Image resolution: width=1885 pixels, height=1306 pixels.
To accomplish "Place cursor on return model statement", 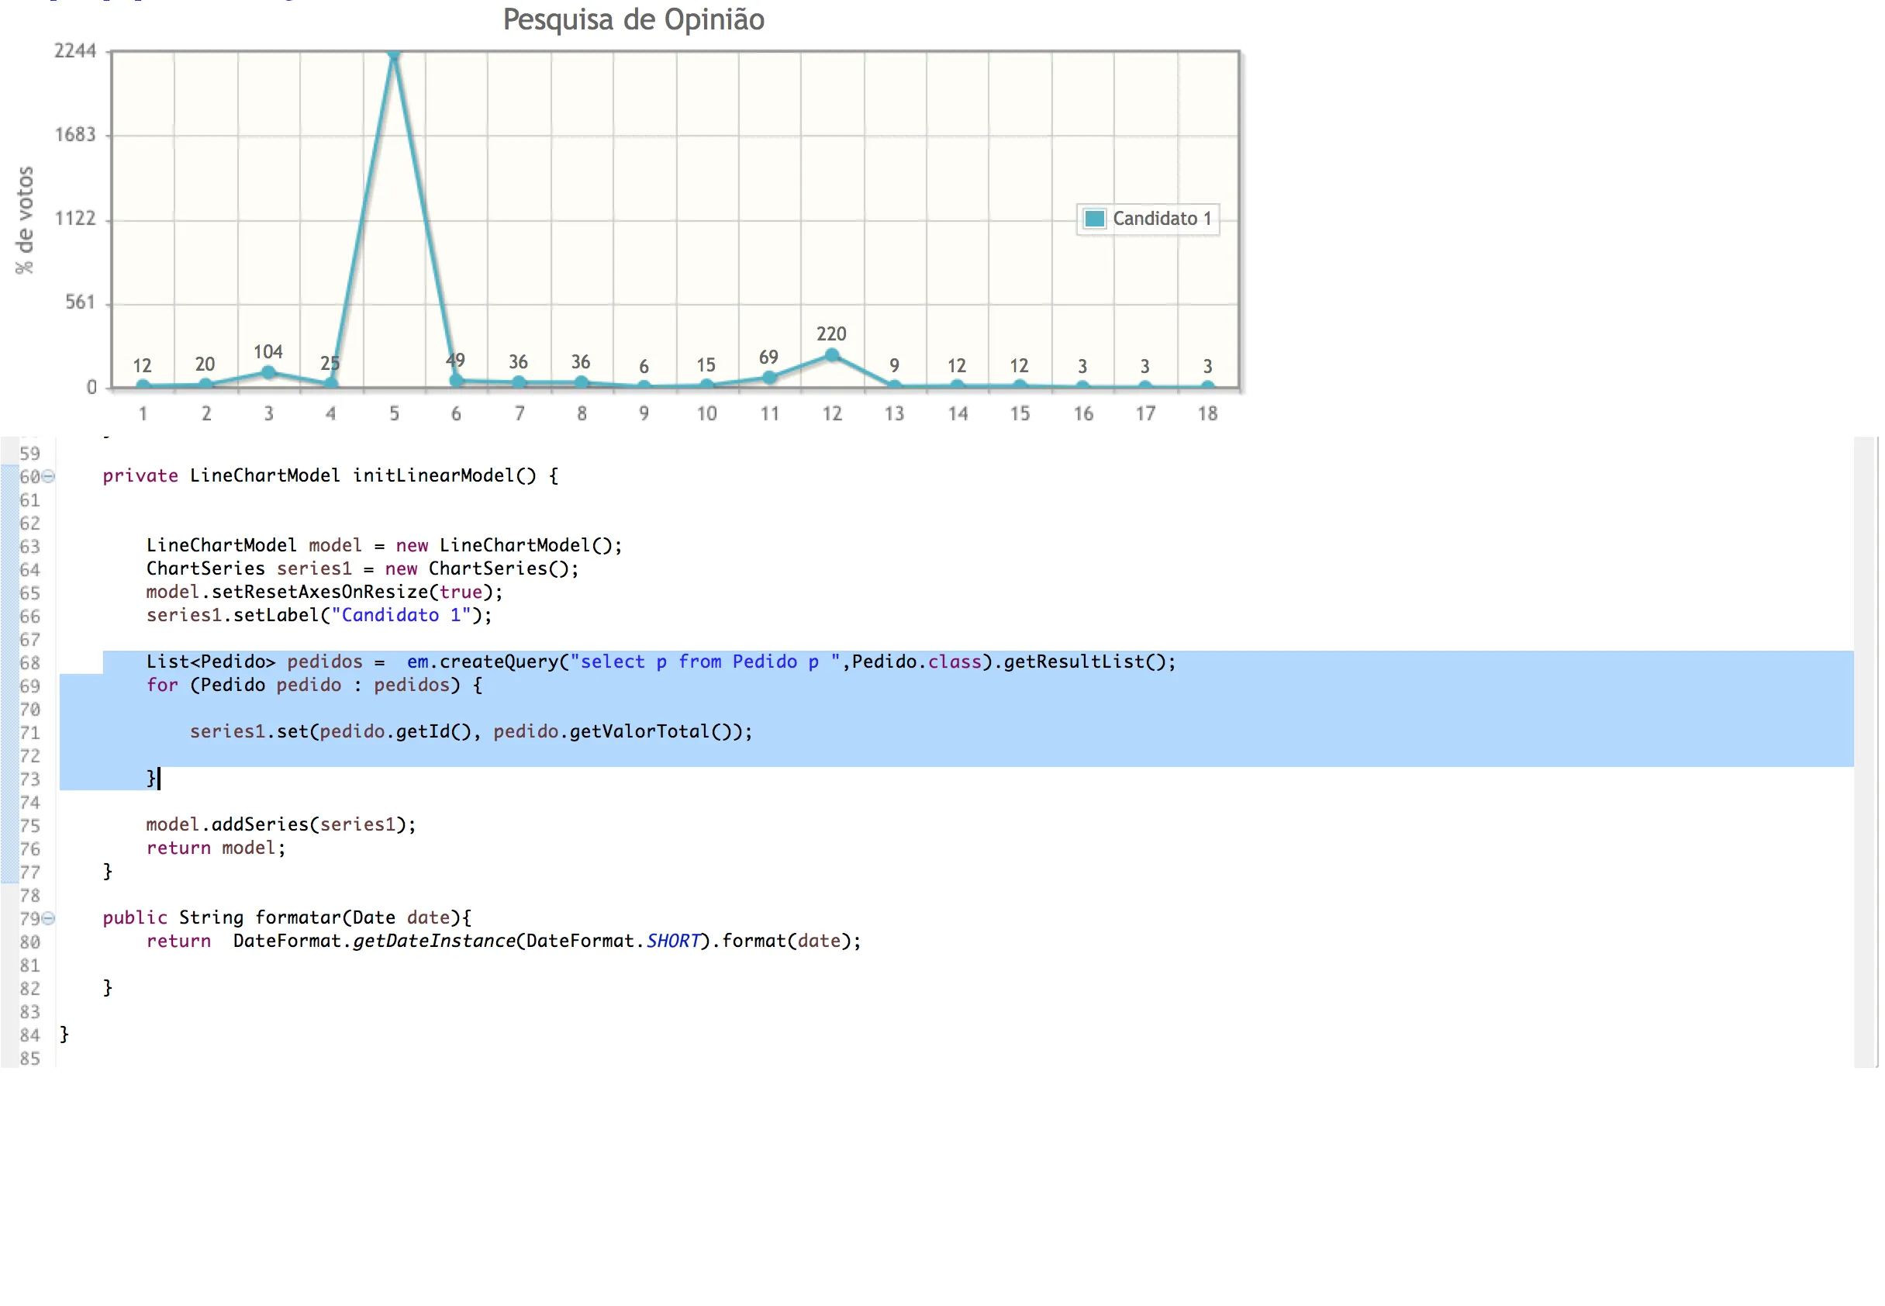I will click(215, 848).
